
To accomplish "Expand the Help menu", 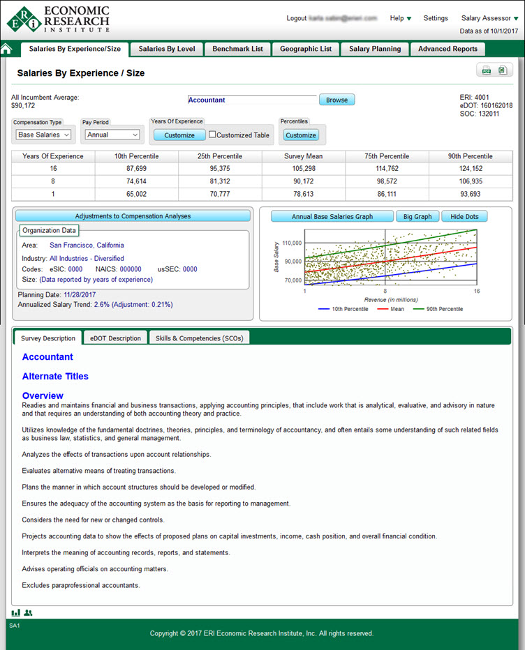I will [x=401, y=18].
